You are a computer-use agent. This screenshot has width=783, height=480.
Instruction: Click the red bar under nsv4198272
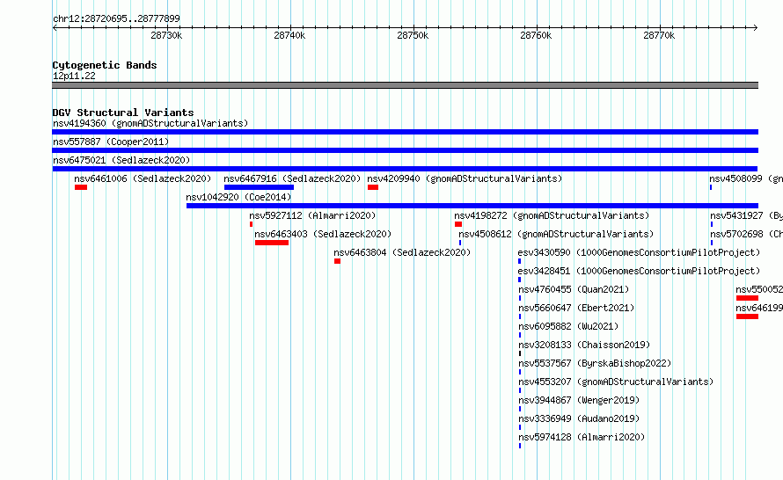click(458, 224)
